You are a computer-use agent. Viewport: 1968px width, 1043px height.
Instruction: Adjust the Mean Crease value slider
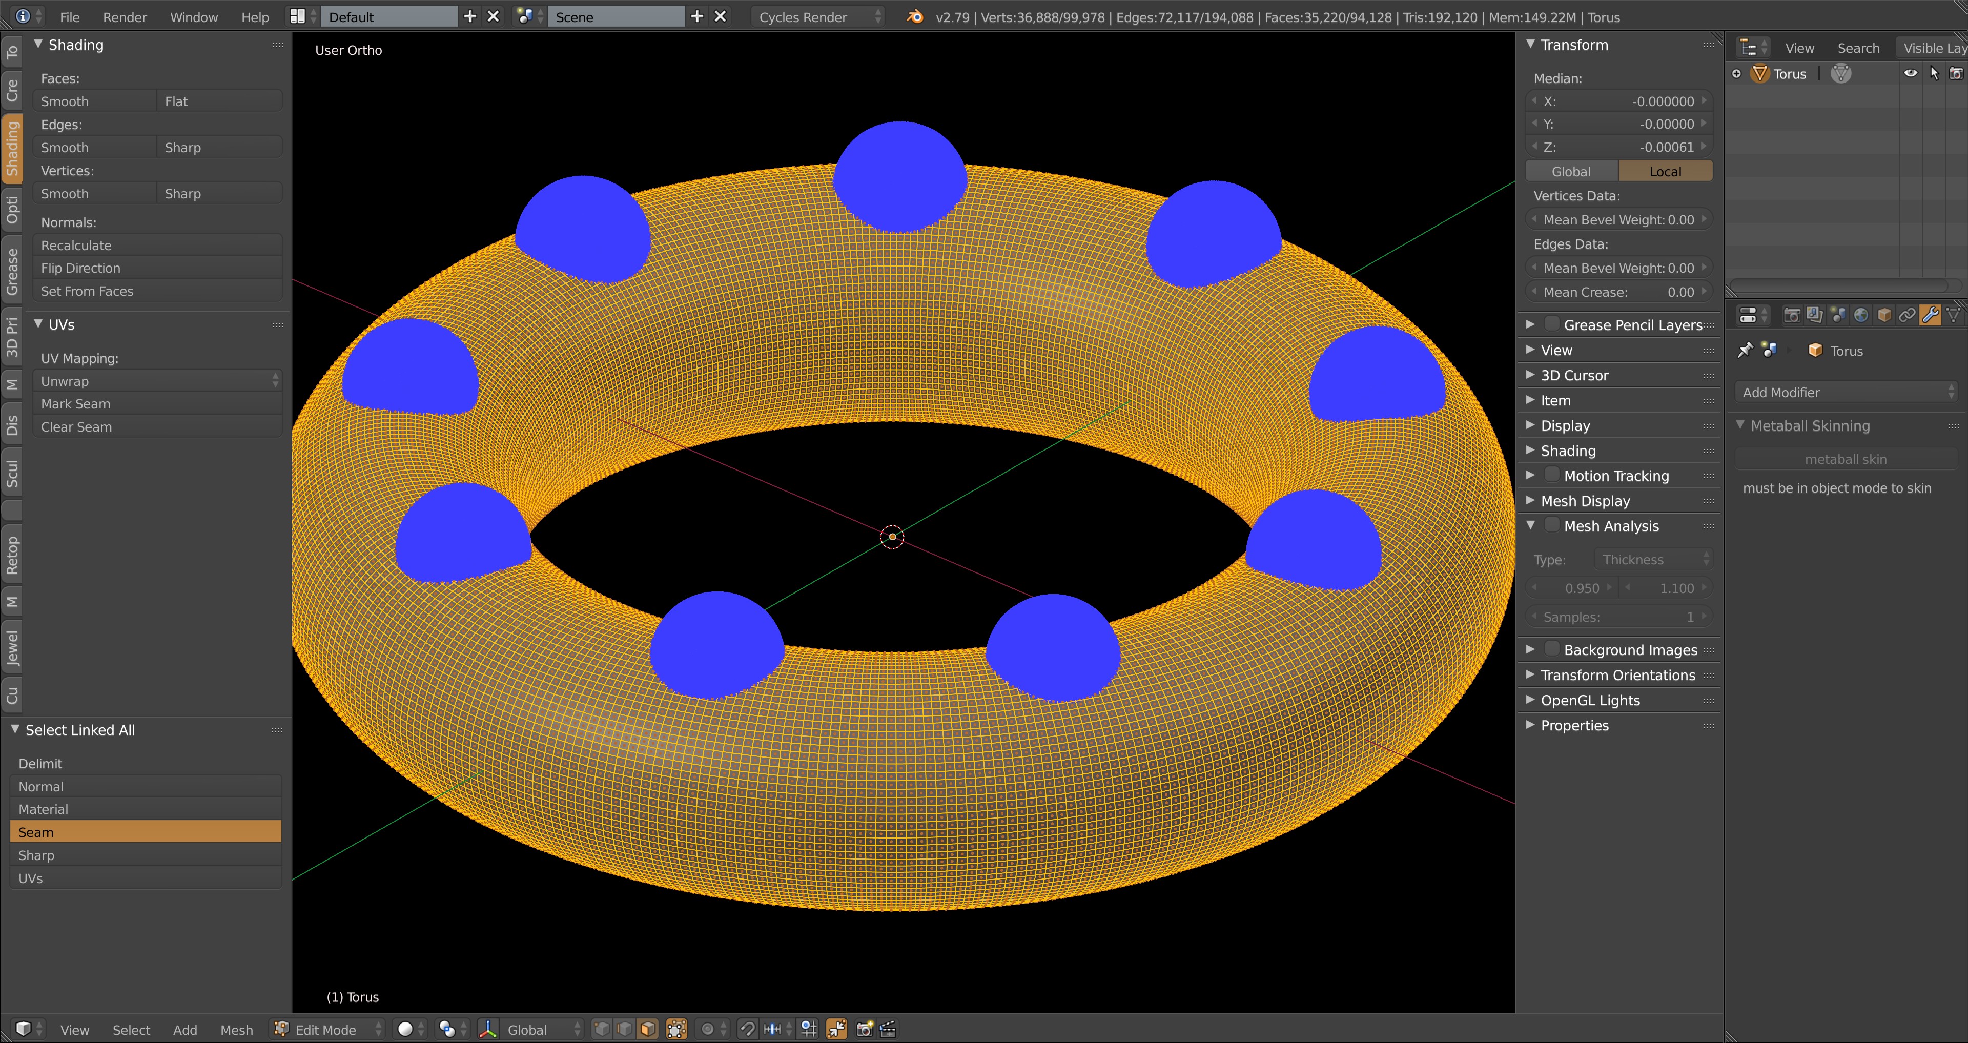1618,291
